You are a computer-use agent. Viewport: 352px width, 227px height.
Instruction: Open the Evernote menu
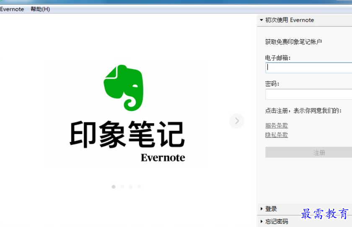[12, 9]
